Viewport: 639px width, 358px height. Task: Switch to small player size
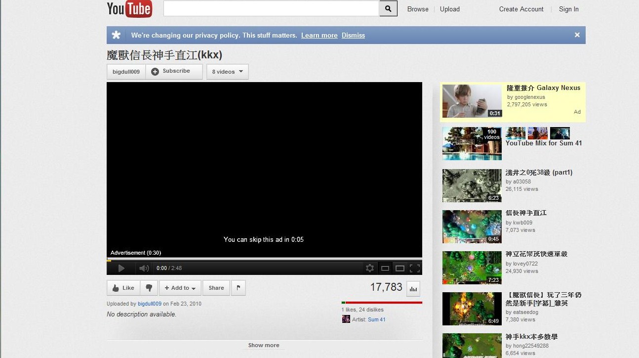(385, 268)
